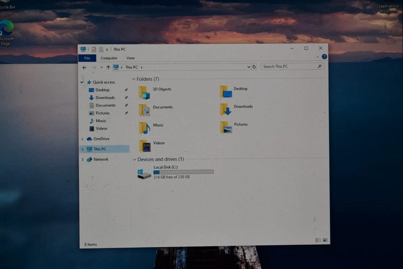
Task: Select the Local Disk (C:) drive icon
Action: pyautogui.click(x=144, y=174)
